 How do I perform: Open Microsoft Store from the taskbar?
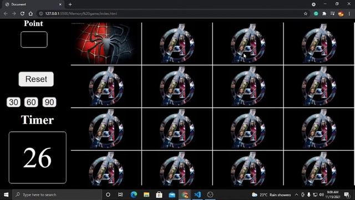coord(159,194)
